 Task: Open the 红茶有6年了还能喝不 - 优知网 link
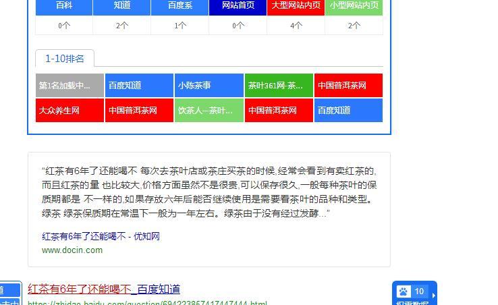coord(101,236)
